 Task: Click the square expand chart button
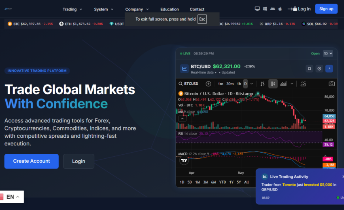click(x=309, y=69)
